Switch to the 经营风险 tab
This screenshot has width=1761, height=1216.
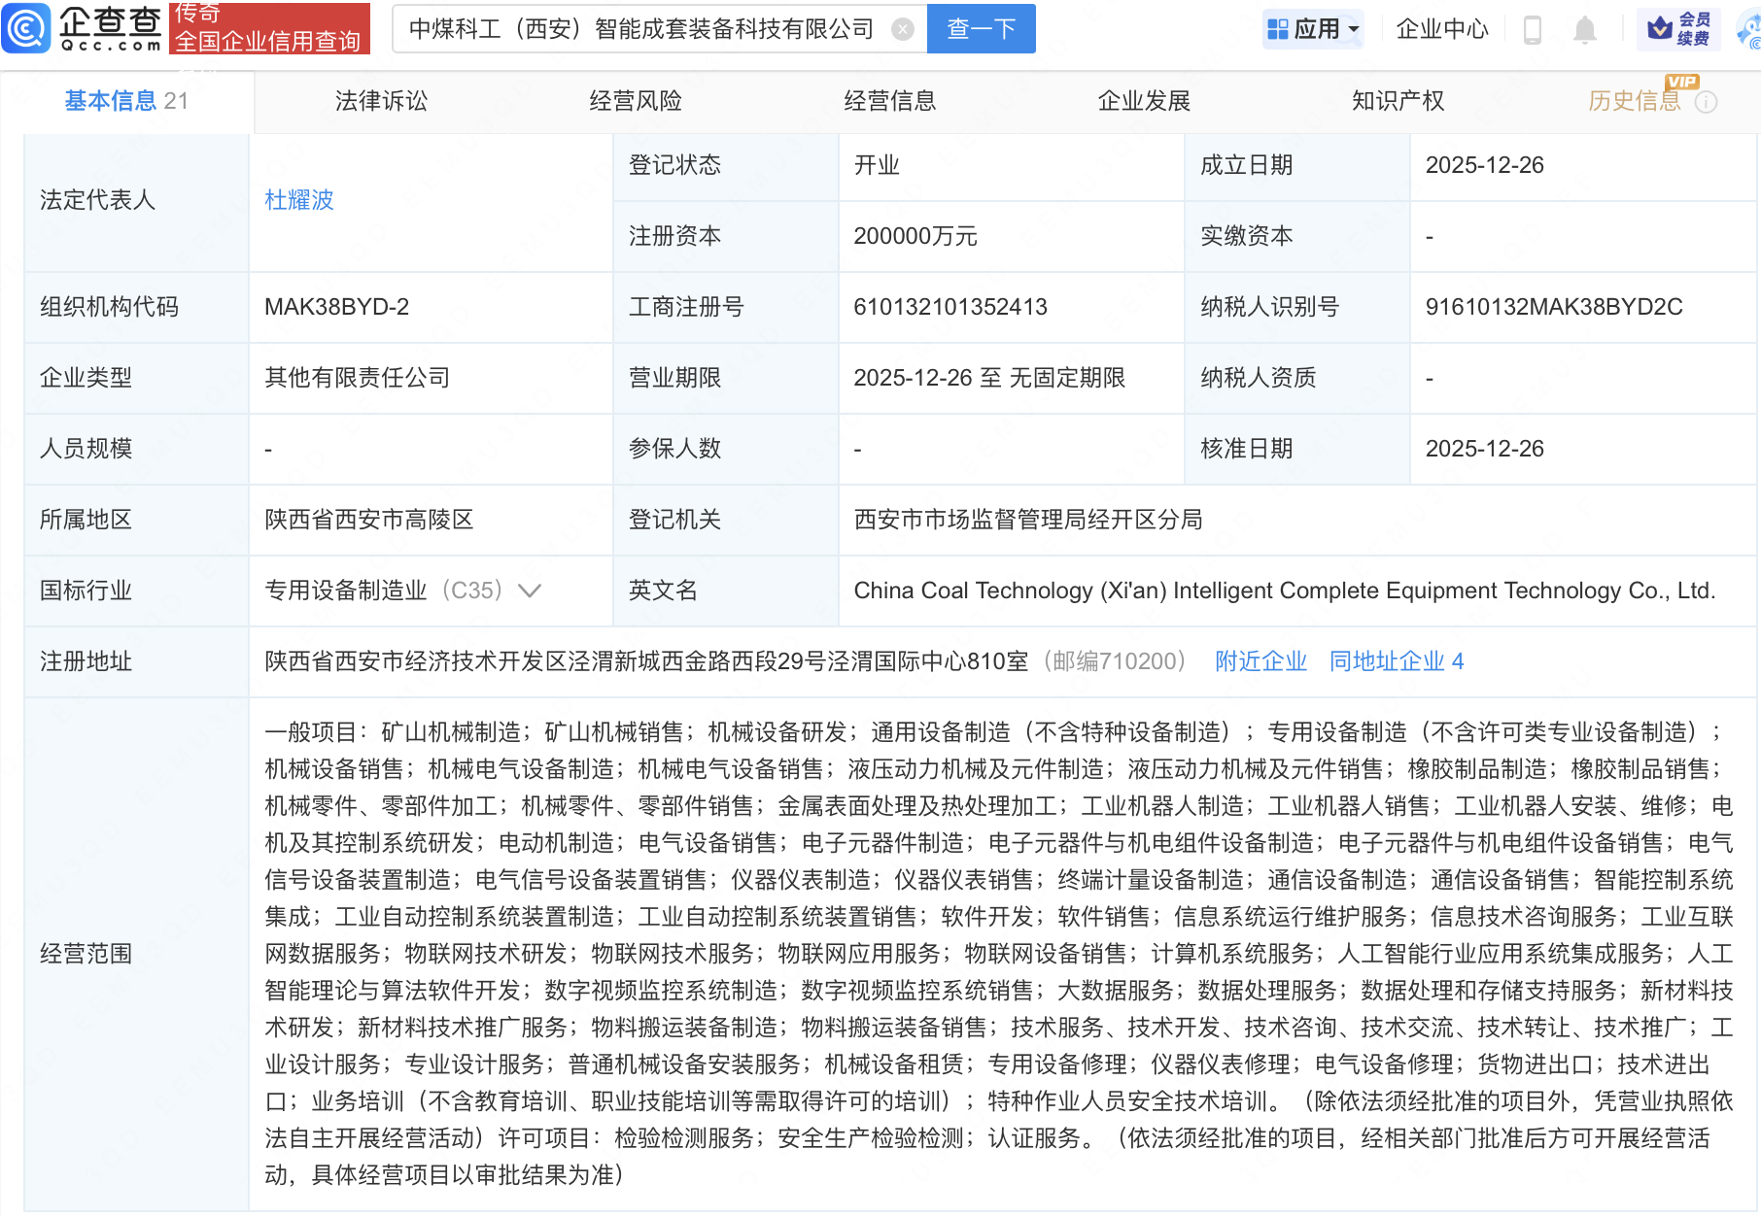(636, 101)
